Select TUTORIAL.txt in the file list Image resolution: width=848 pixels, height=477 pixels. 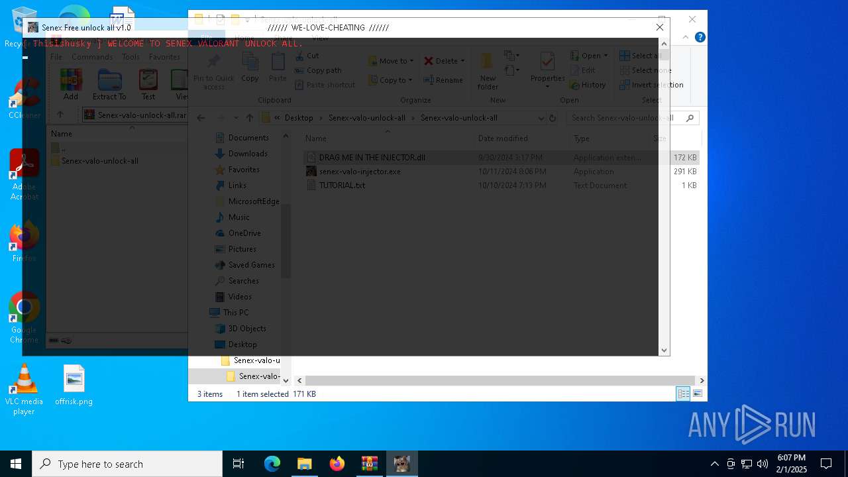click(x=336, y=185)
